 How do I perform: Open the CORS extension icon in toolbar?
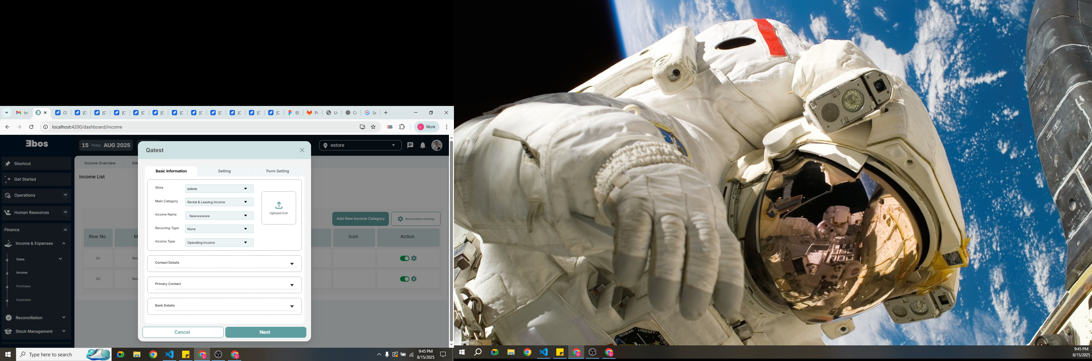(x=389, y=127)
